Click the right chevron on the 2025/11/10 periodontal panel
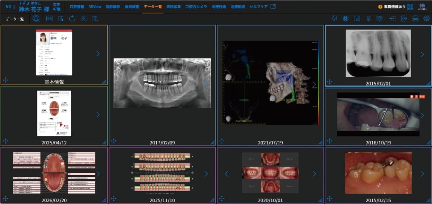This screenshot has width=432, height=204. pos(206,174)
